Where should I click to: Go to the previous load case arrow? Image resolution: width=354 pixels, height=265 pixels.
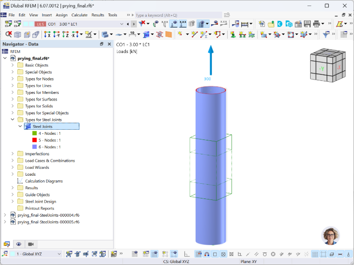click(x=128, y=24)
